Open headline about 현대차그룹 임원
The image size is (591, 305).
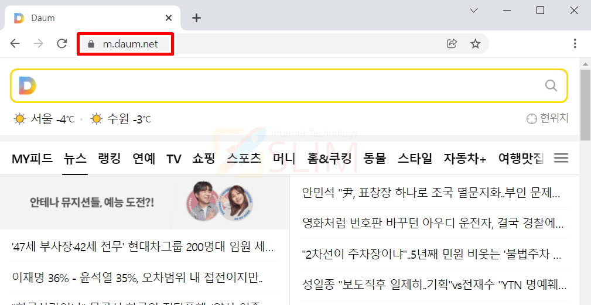click(143, 247)
